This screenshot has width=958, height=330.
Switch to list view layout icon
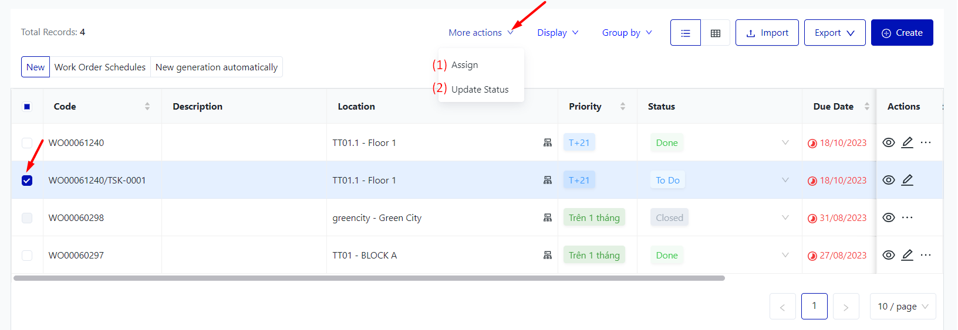(x=685, y=33)
